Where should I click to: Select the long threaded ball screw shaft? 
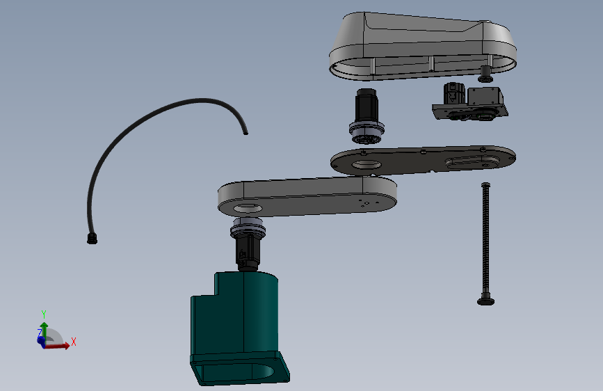pos(485,239)
